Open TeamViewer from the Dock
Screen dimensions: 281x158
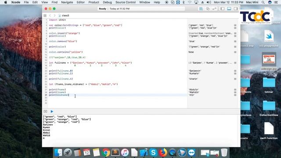click(191, 153)
